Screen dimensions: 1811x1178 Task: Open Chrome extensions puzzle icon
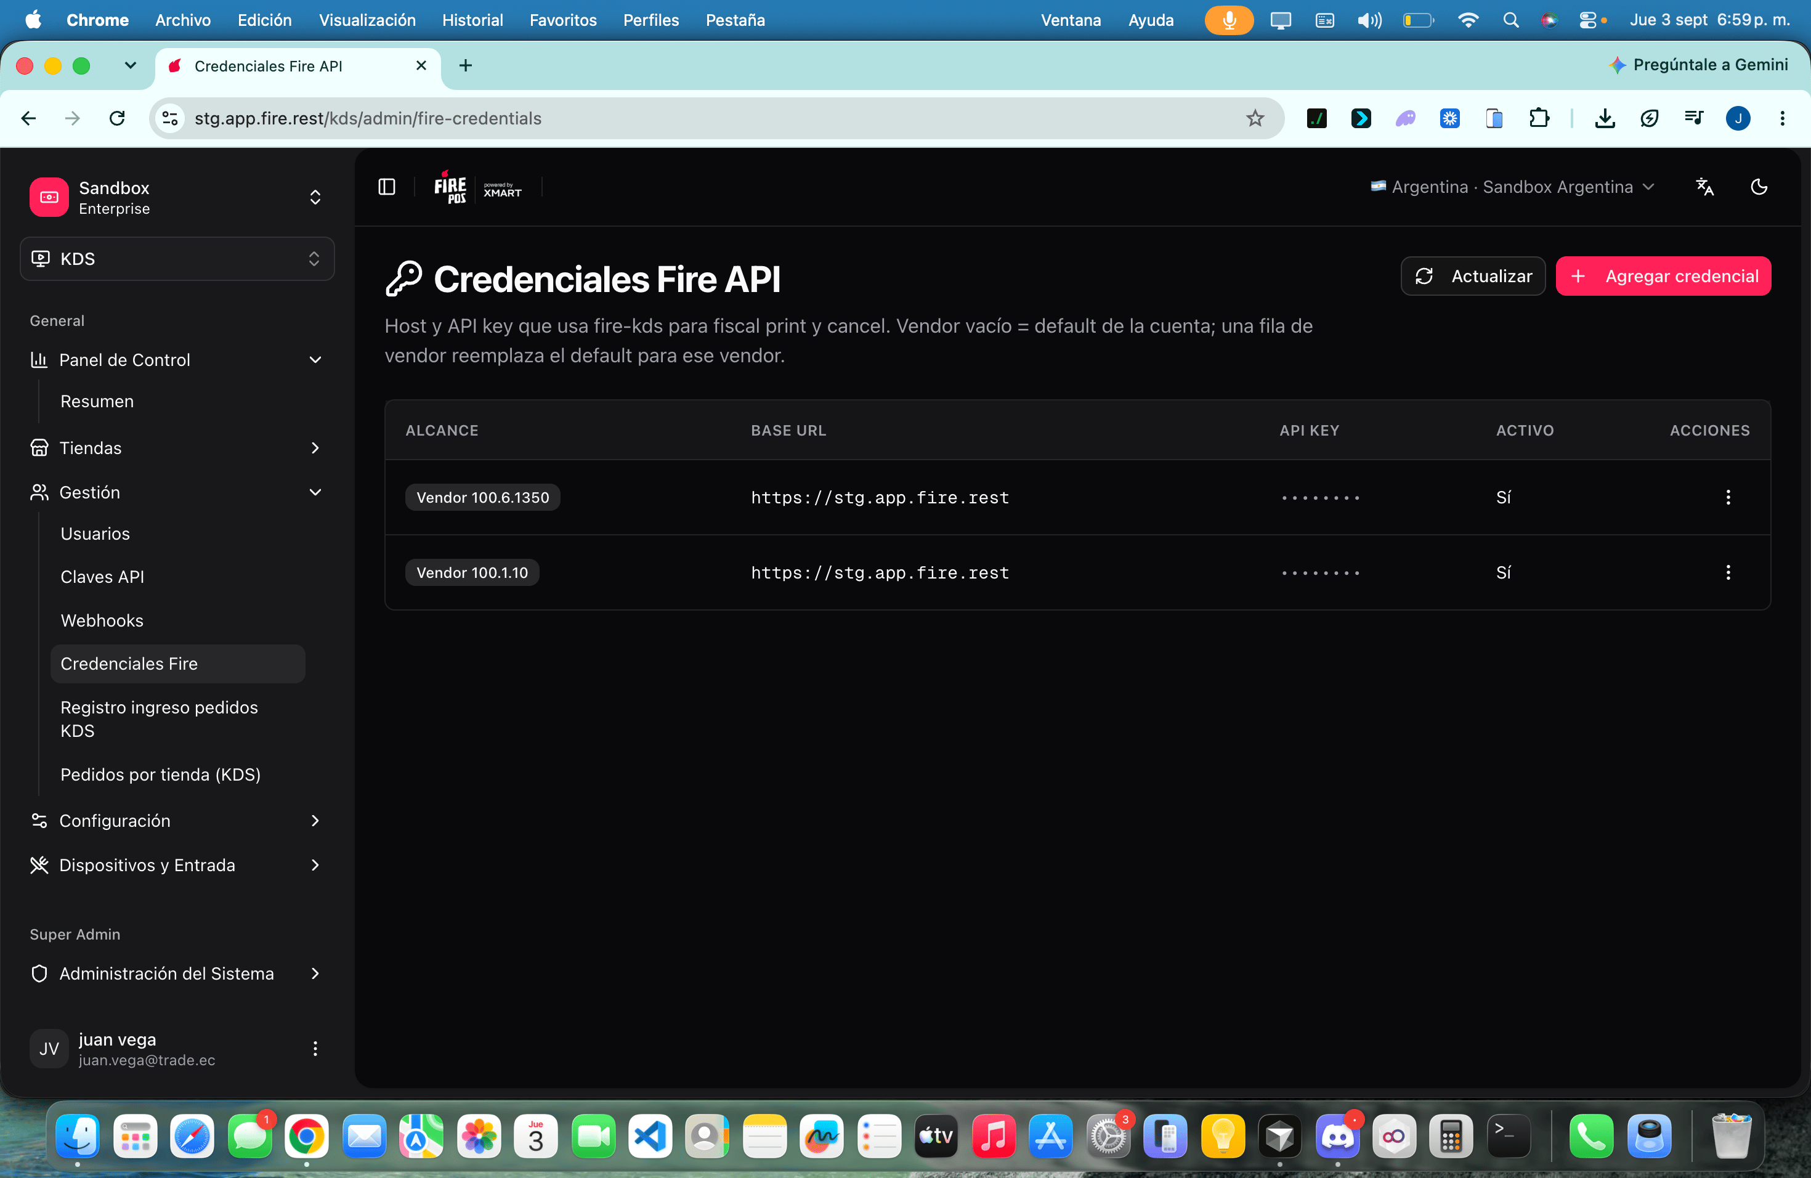click(x=1539, y=118)
